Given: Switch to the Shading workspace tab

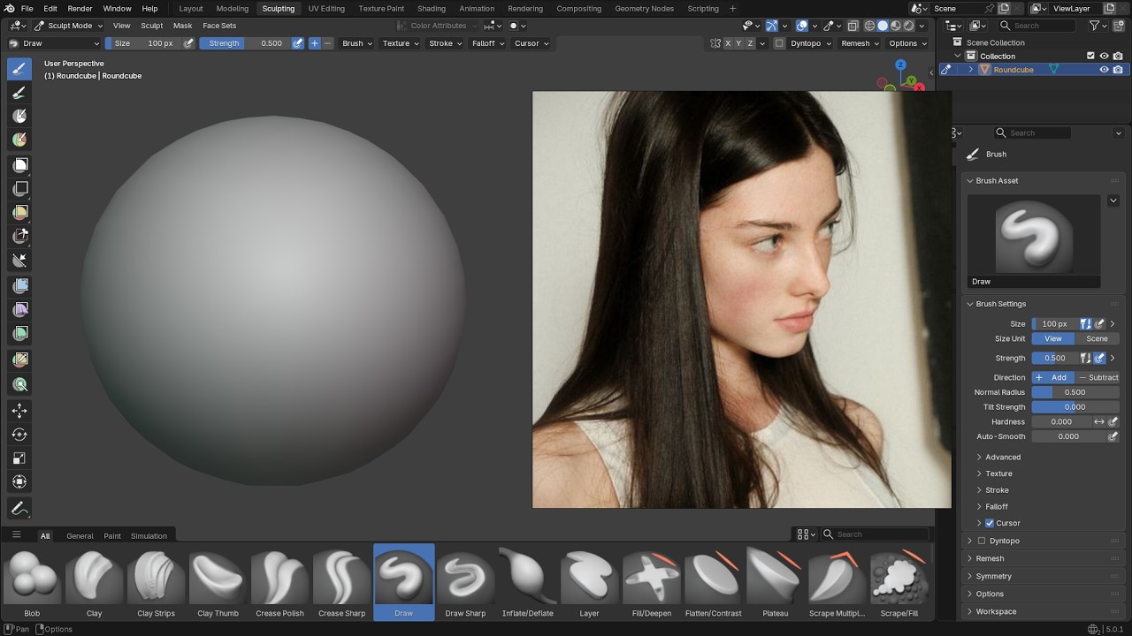Looking at the screenshot, I should point(432,8).
